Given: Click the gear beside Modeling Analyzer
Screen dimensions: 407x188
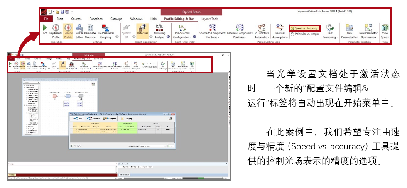Looking at the screenshot, I should (x=168, y=37).
